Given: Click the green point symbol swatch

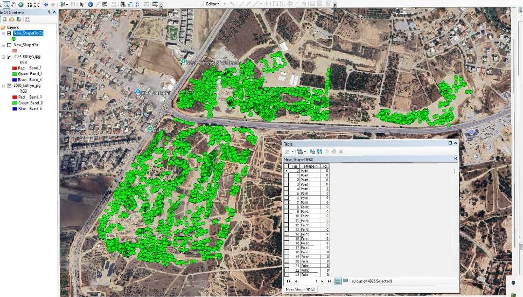Looking at the screenshot, I should [x=13, y=39].
